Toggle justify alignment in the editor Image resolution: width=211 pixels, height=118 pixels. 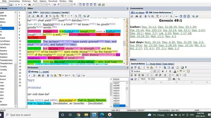143,75
